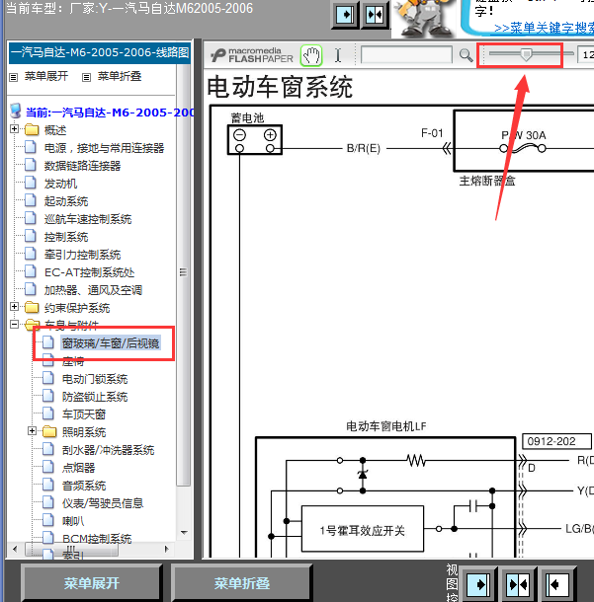594x602 pixels.
Task: Click the document icon beside 点烟器
Action: (x=48, y=467)
